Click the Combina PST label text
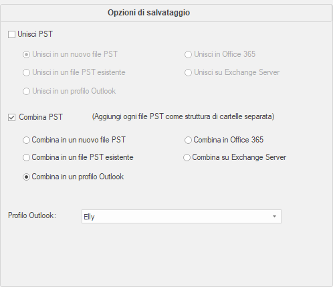333x287 pixels. pyautogui.click(x=41, y=117)
